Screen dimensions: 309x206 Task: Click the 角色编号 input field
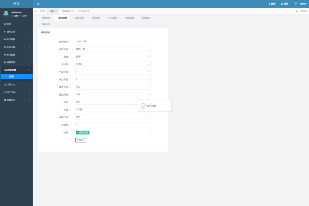pos(113,42)
